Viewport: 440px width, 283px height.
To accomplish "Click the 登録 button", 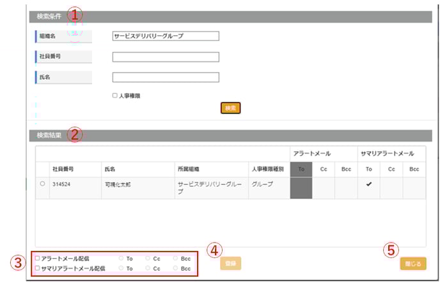I will click(x=230, y=263).
